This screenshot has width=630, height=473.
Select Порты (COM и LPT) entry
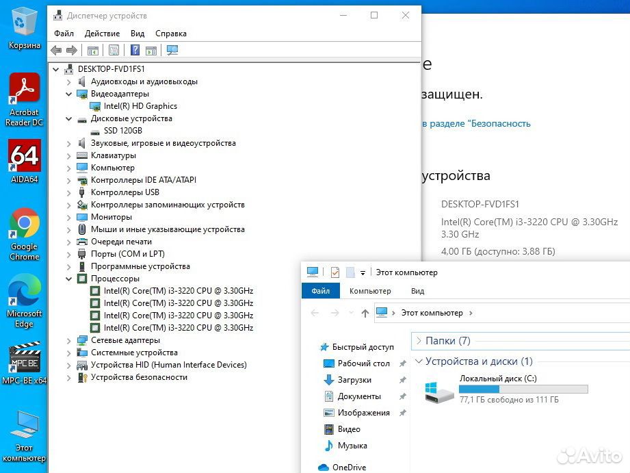pos(128,254)
